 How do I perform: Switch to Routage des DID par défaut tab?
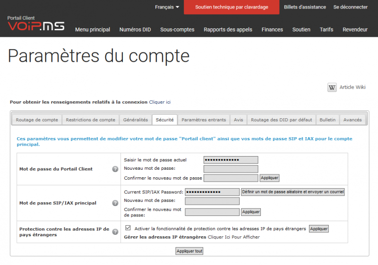tap(281, 120)
